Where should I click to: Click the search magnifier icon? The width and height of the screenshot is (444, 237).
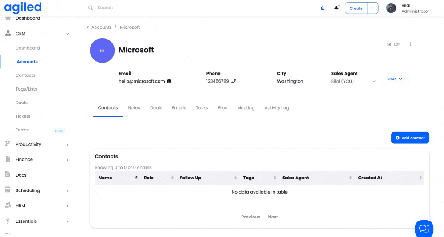[91, 8]
